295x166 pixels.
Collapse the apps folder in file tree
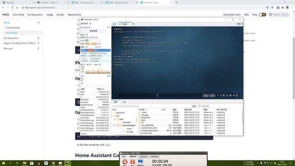(115, 119)
